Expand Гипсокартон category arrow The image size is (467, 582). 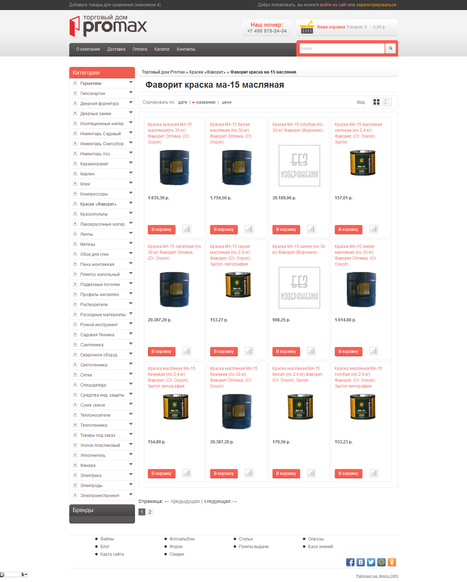click(131, 92)
